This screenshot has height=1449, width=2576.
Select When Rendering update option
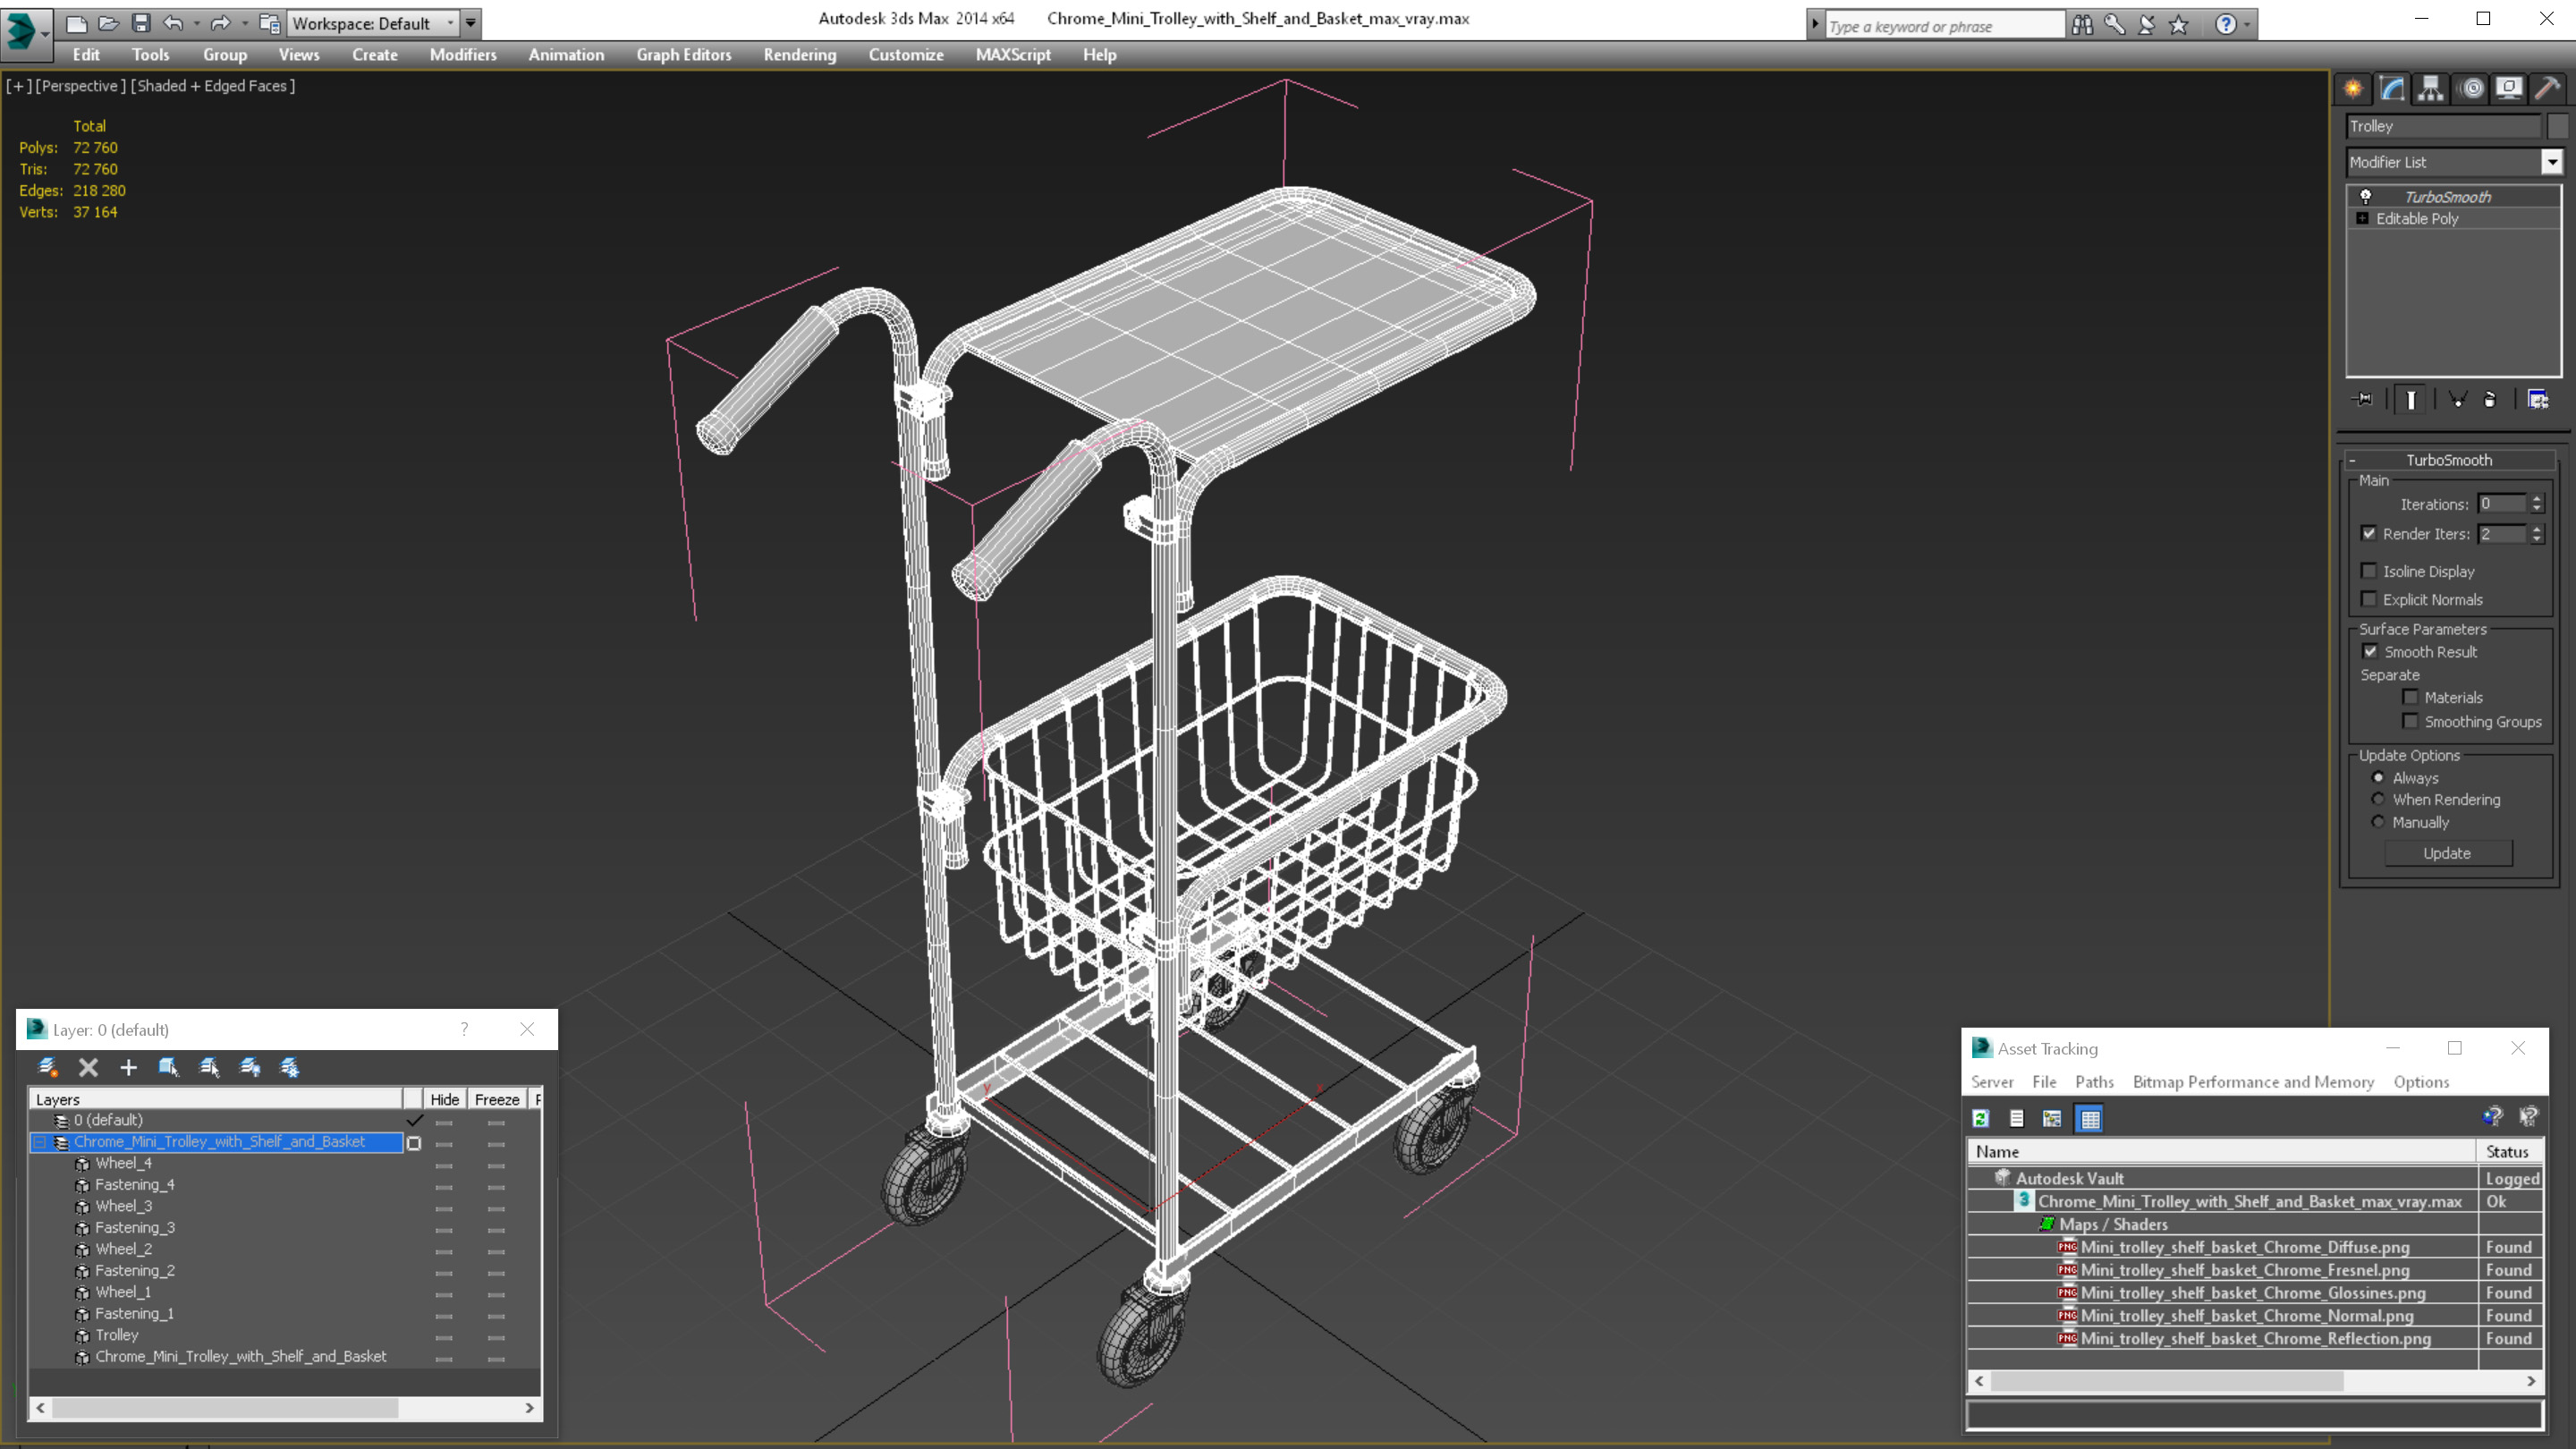pos(2378,799)
